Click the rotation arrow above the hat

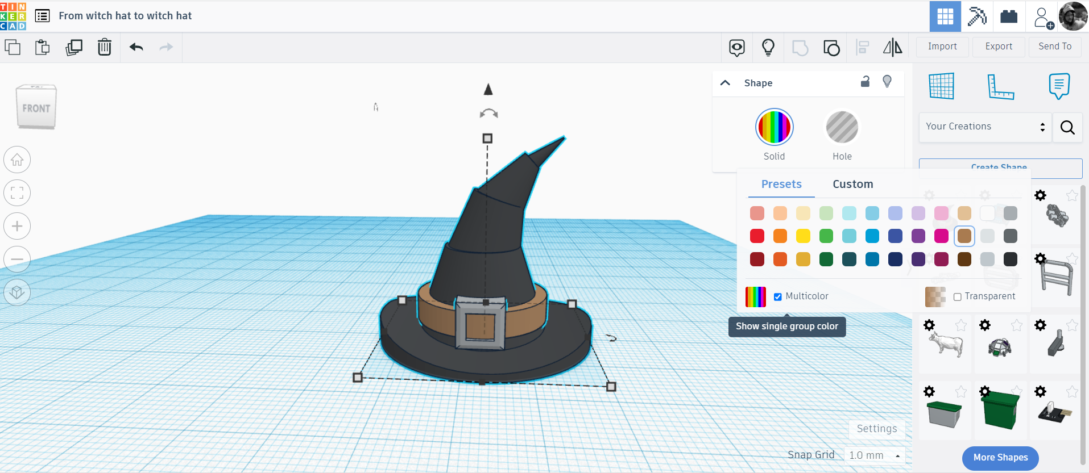[488, 114]
